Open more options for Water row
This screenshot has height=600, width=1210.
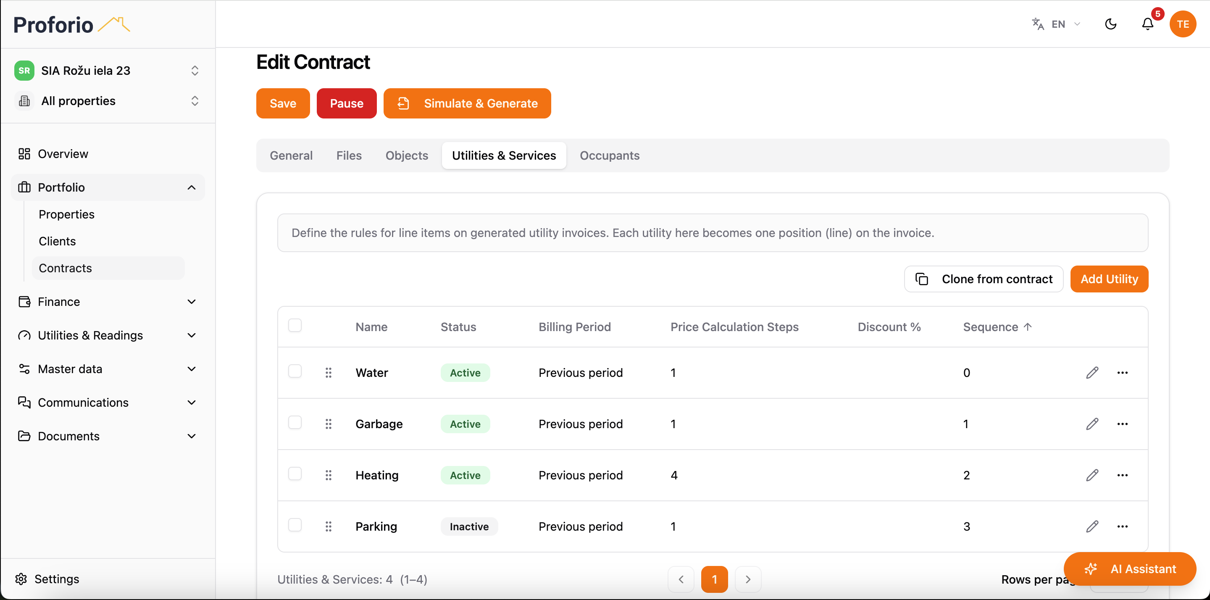click(x=1123, y=373)
